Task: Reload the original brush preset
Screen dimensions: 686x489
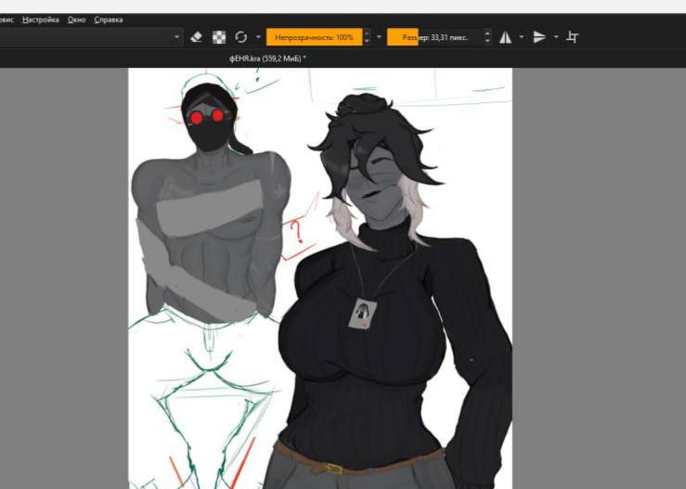Action: pos(241,37)
